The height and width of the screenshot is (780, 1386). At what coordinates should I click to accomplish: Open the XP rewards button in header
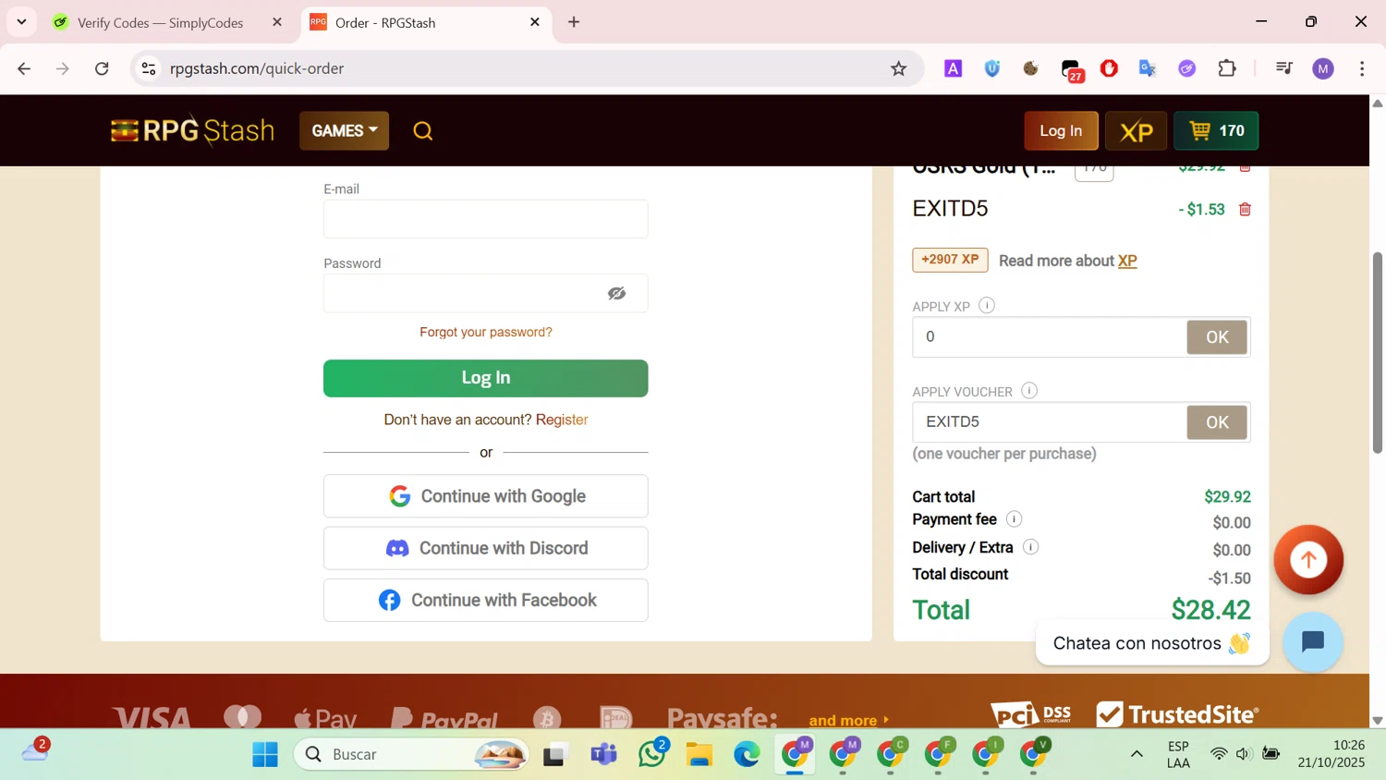(x=1136, y=130)
